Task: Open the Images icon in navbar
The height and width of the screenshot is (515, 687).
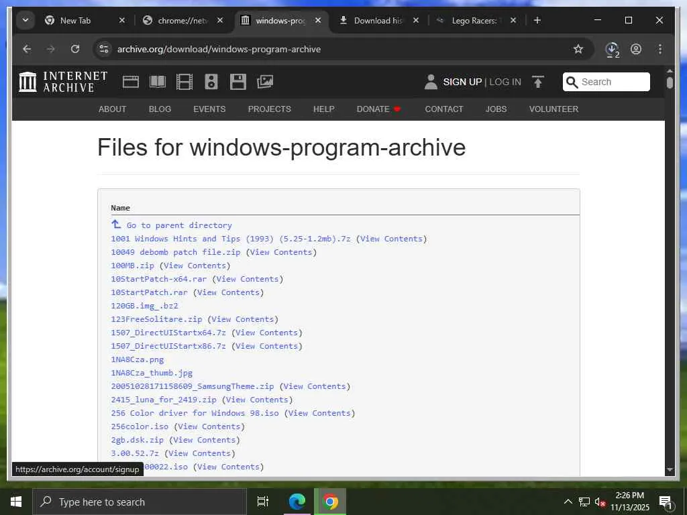Action: [265, 82]
